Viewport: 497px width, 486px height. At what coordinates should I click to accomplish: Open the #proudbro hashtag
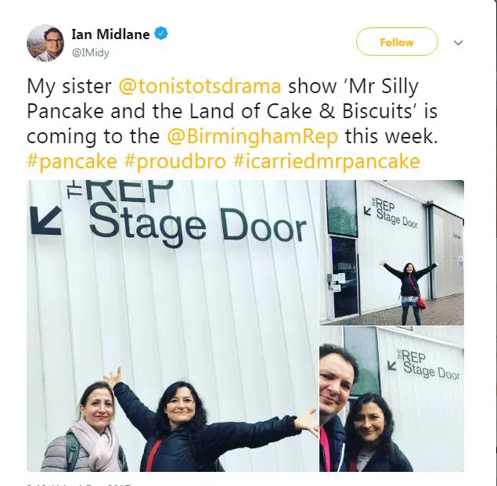point(175,161)
